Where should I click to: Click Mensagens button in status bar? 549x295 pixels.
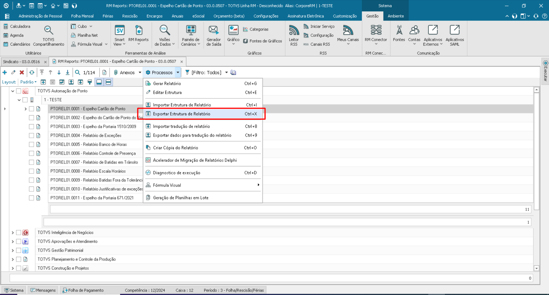pyautogui.click(x=43, y=290)
